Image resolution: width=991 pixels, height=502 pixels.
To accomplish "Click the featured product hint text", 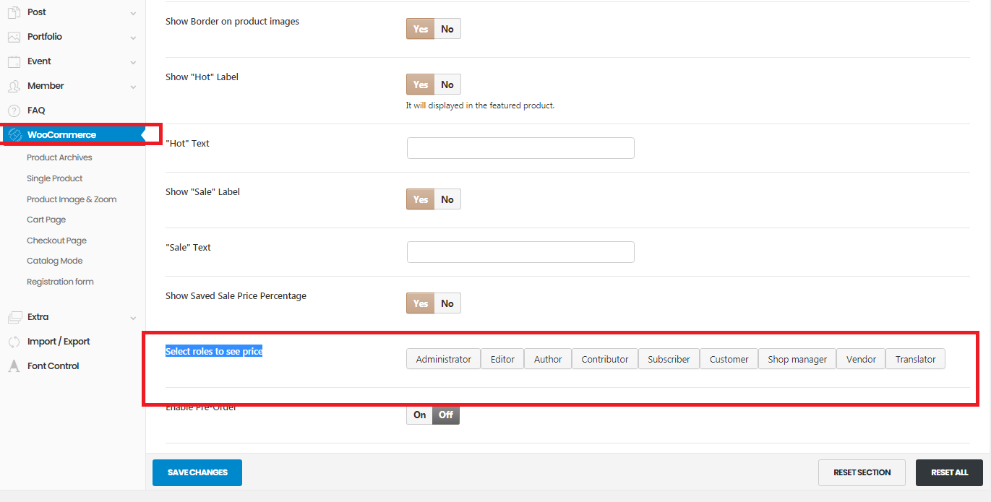I will [480, 105].
